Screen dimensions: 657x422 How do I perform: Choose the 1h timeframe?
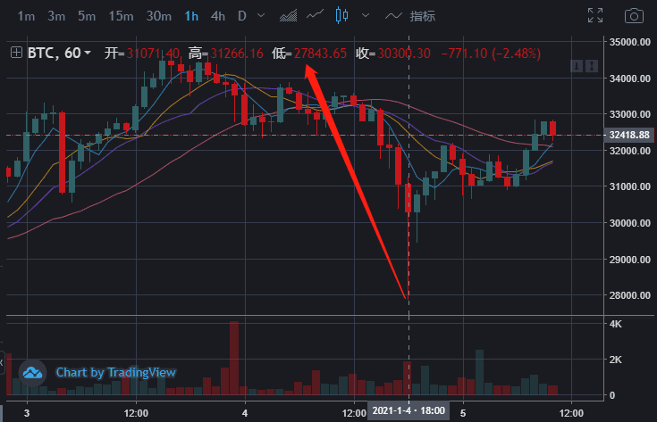191,16
